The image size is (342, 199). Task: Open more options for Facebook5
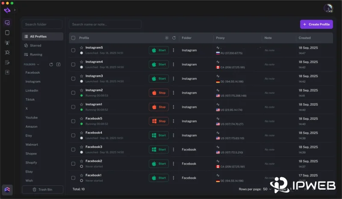(x=174, y=121)
